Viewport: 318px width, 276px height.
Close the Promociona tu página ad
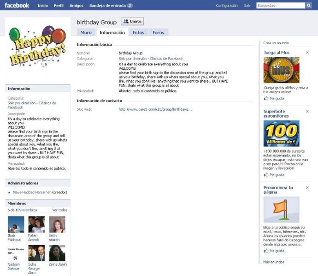tap(307, 187)
